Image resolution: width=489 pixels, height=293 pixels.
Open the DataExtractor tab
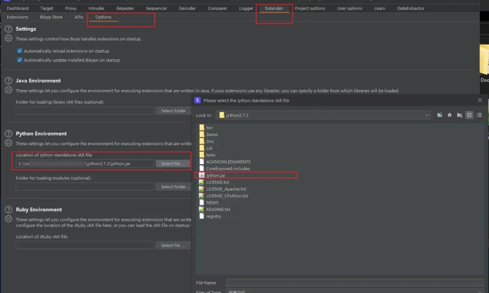[411, 8]
